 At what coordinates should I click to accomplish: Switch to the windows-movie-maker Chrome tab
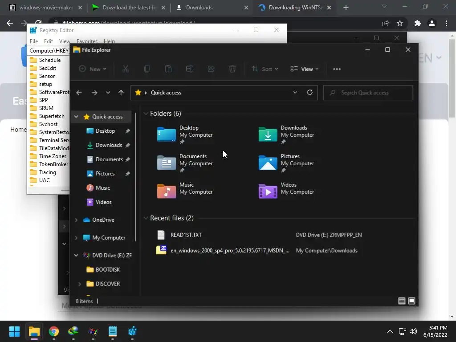tap(46, 8)
